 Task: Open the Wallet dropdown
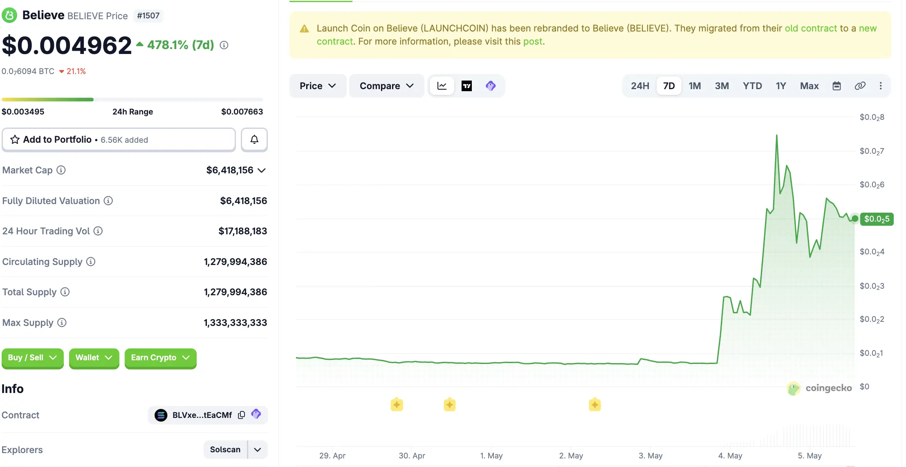click(x=94, y=358)
